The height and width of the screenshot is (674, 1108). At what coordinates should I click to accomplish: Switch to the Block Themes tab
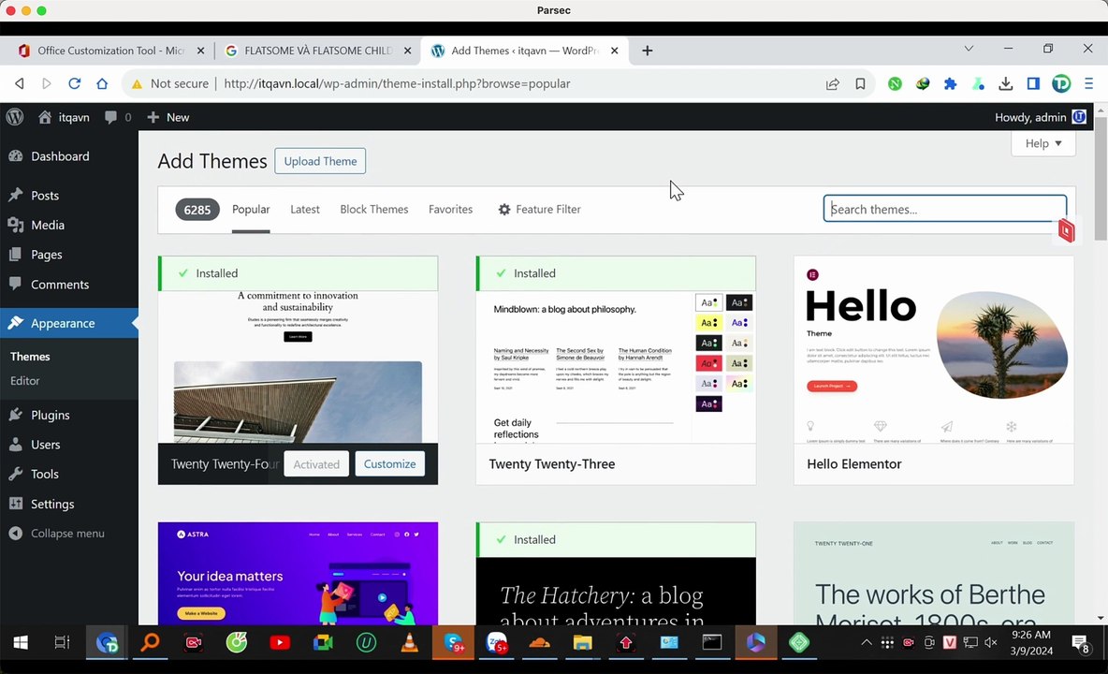373,209
